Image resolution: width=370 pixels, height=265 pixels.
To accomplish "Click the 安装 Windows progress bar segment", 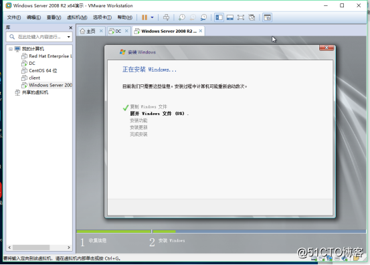I will 259,232.
